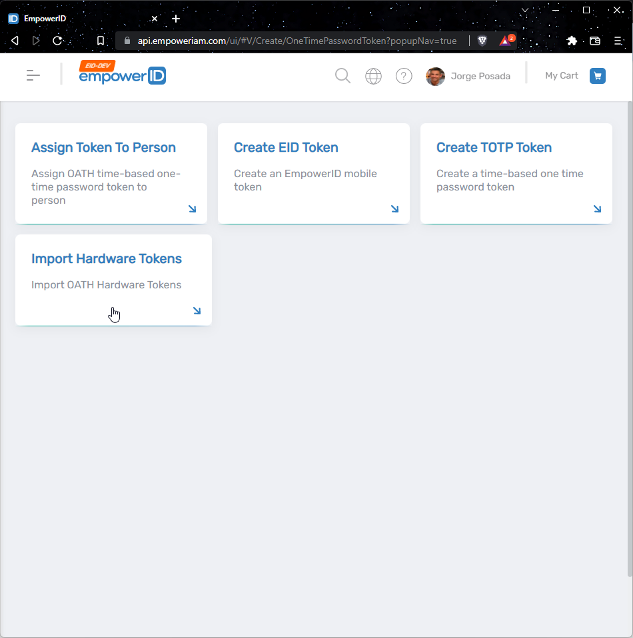This screenshot has height=638, width=633.
Task: Open the browser tab search dropdown
Action: (524, 10)
